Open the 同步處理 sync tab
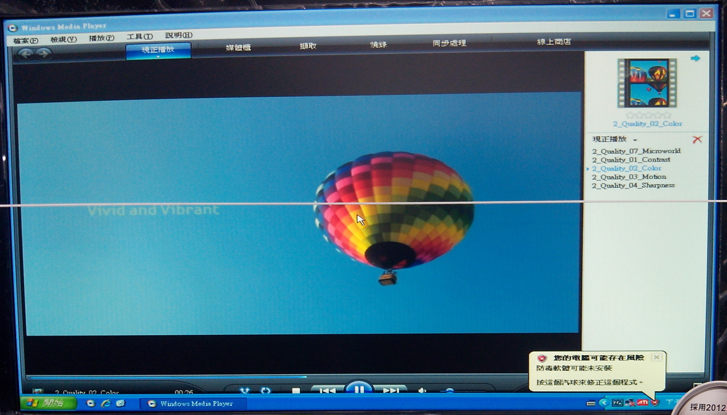This screenshot has height=415, width=727. (x=449, y=43)
